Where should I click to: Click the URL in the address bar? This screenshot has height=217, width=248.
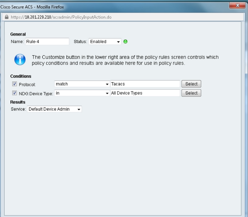pyautogui.click(x=61, y=17)
